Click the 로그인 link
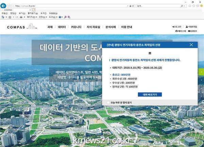Viewport: 204px width, 147px height. tap(177, 26)
